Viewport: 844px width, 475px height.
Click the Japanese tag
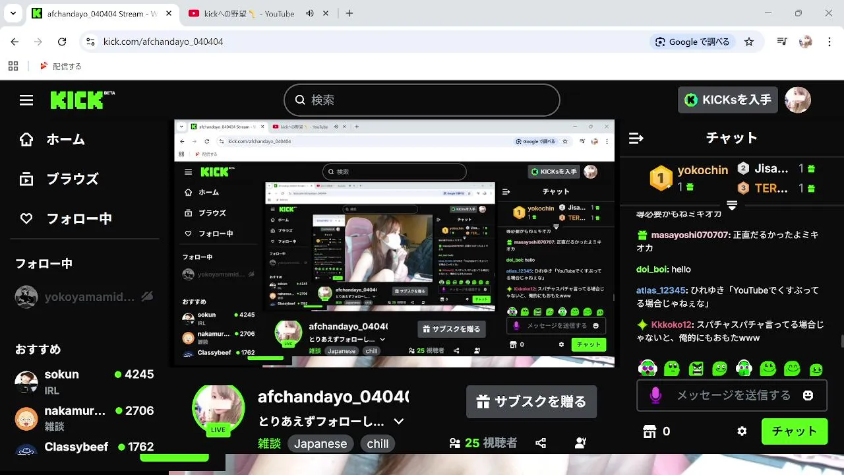320,443
